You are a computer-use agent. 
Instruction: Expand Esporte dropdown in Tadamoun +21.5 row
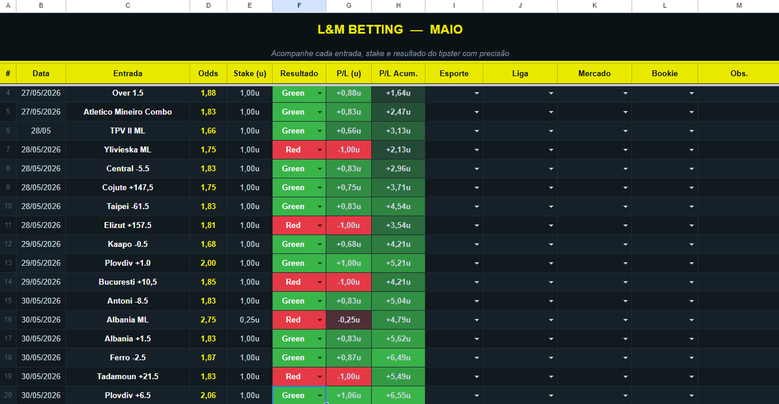tap(476, 377)
